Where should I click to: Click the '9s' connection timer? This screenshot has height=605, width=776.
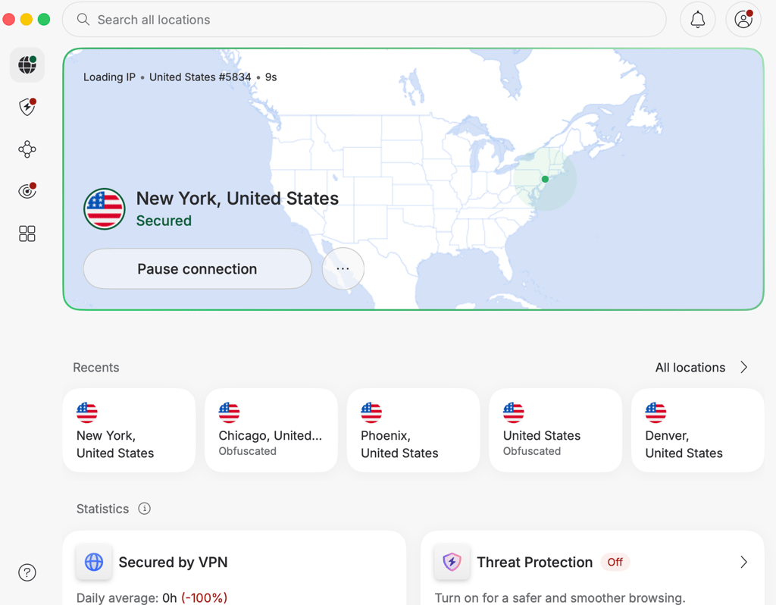[x=271, y=77]
